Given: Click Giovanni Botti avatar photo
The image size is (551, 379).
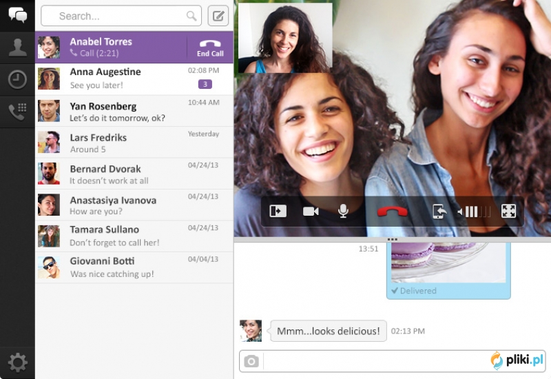Looking at the screenshot, I should pos(49,267).
